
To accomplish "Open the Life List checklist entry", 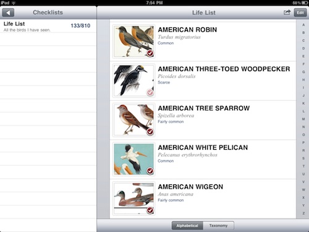I will pyautogui.click(x=48, y=26).
